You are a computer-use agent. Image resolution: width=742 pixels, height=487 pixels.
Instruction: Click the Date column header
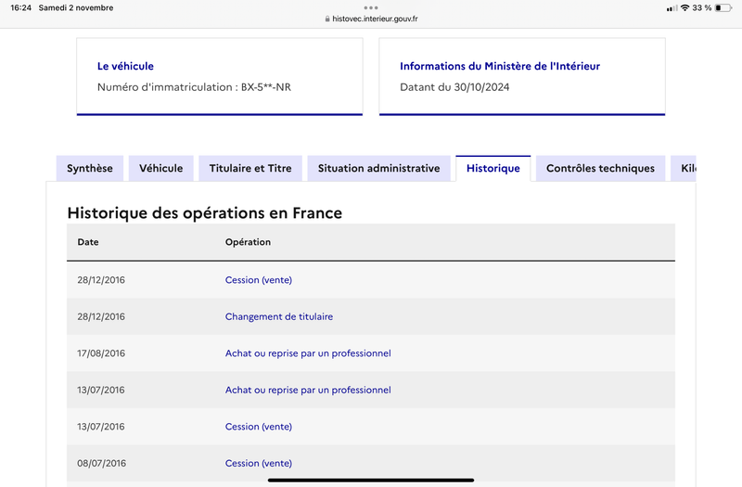[x=88, y=242]
